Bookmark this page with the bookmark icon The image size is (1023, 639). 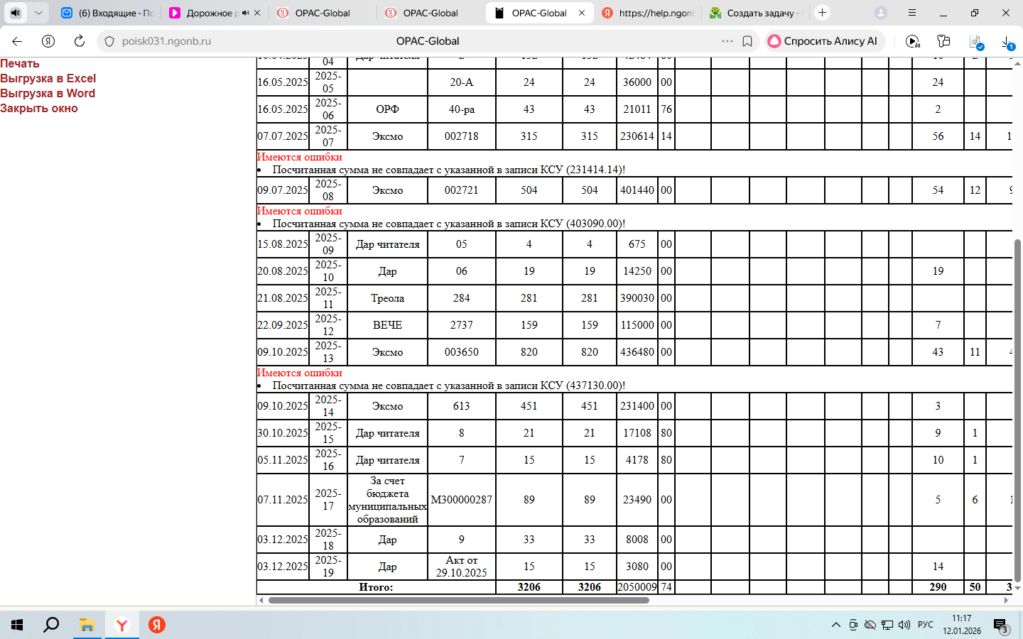747,41
